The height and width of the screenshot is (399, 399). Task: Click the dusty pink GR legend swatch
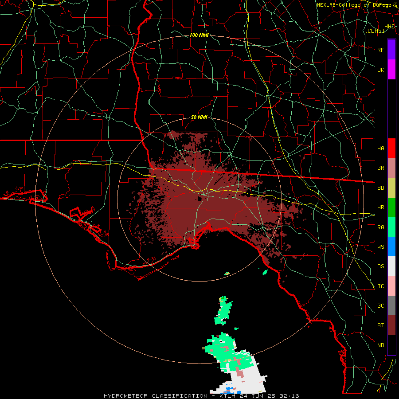tap(391, 168)
